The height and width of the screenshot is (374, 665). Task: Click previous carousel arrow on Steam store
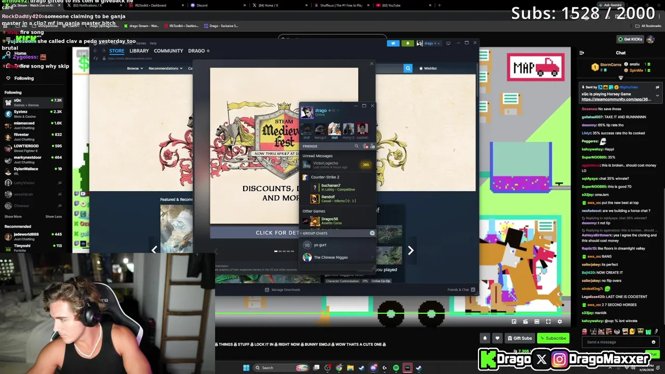click(154, 250)
